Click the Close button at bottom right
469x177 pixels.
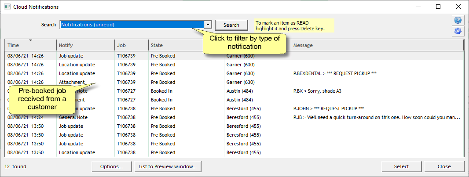(444, 166)
